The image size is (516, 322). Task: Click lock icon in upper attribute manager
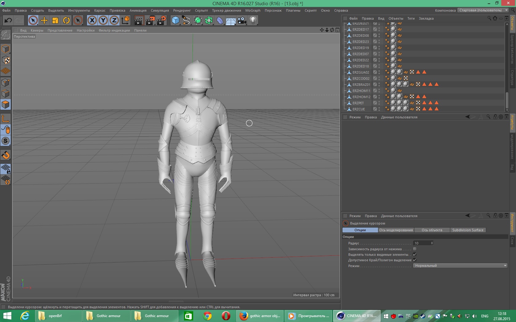495,117
